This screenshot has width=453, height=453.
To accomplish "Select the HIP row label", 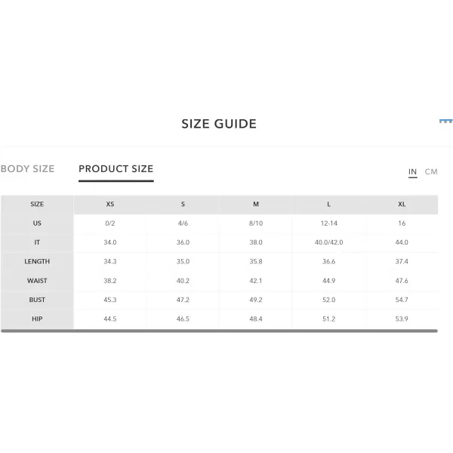I will click(37, 319).
